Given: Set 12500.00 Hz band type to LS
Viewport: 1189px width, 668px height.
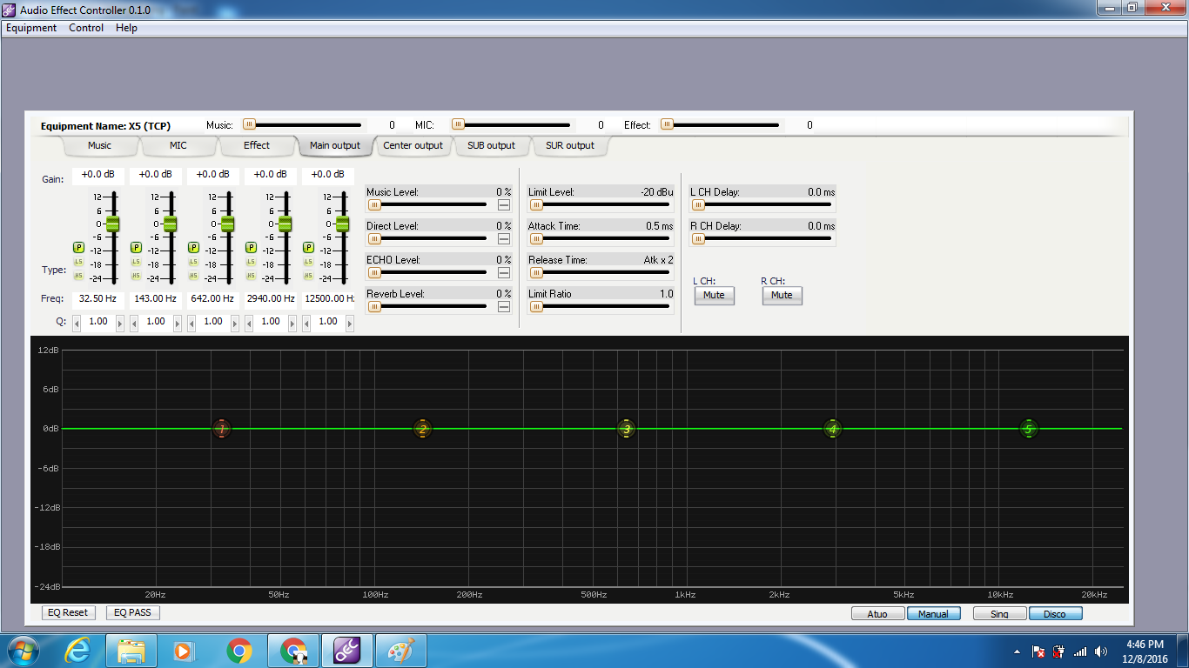Looking at the screenshot, I should click(308, 262).
